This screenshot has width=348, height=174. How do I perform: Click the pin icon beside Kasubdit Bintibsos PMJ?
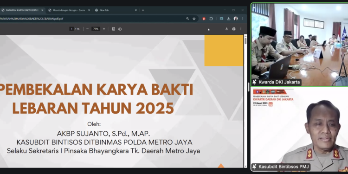[x=255, y=167]
